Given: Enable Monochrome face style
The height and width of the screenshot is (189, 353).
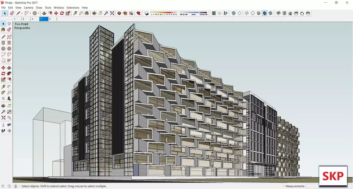Looking at the screenshot, I should (x=270, y=13).
